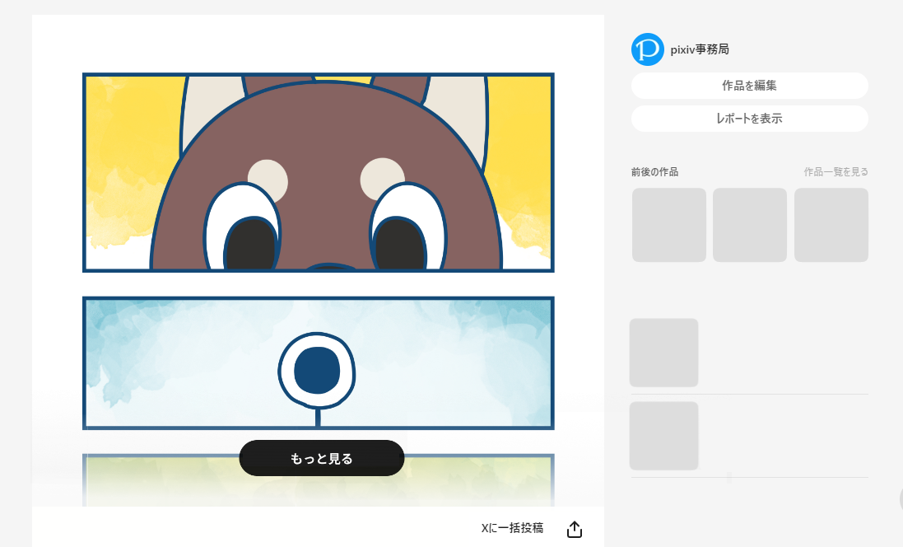Open the blue eye-flower comic panel
This screenshot has height=547, width=903.
coord(318,363)
